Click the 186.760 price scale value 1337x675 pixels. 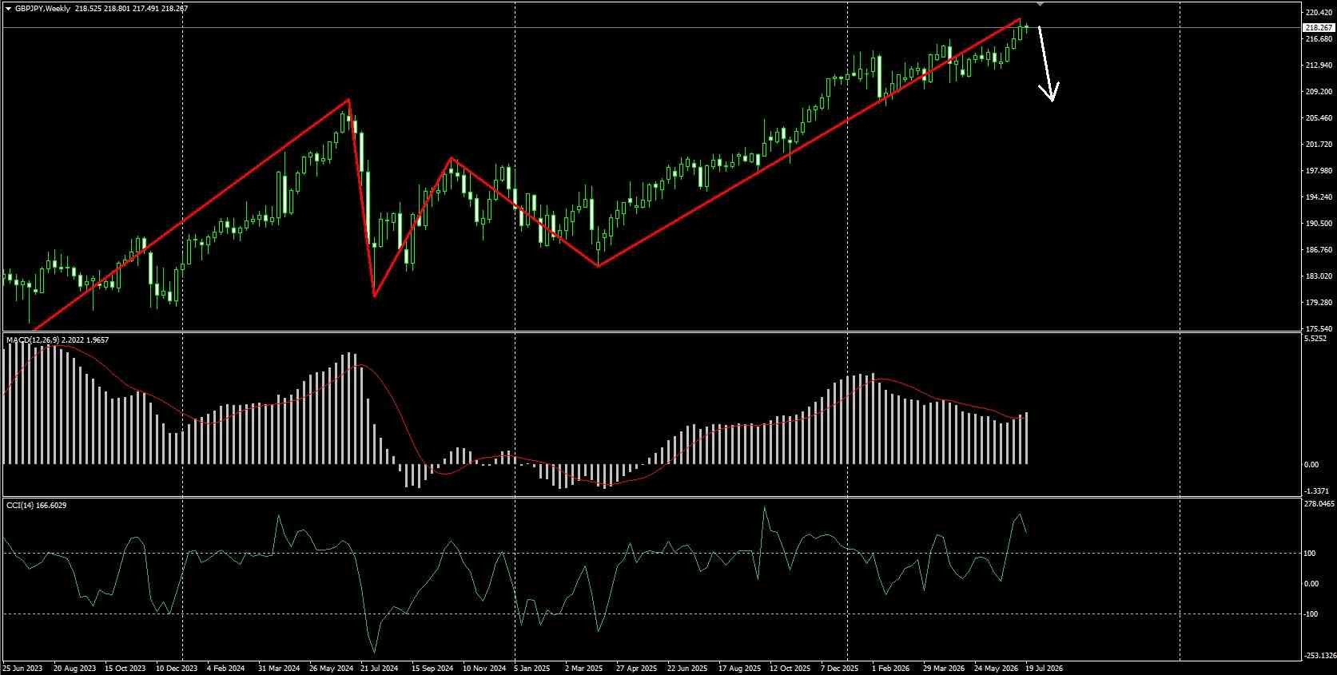pos(1318,250)
